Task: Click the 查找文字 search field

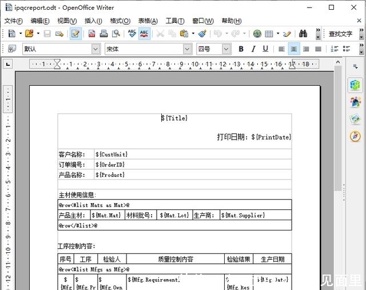Action: (342, 34)
